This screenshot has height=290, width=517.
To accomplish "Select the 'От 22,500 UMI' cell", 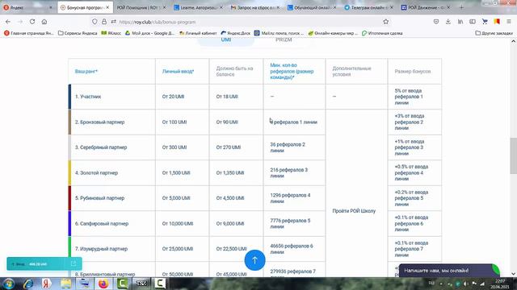I will [236, 249].
